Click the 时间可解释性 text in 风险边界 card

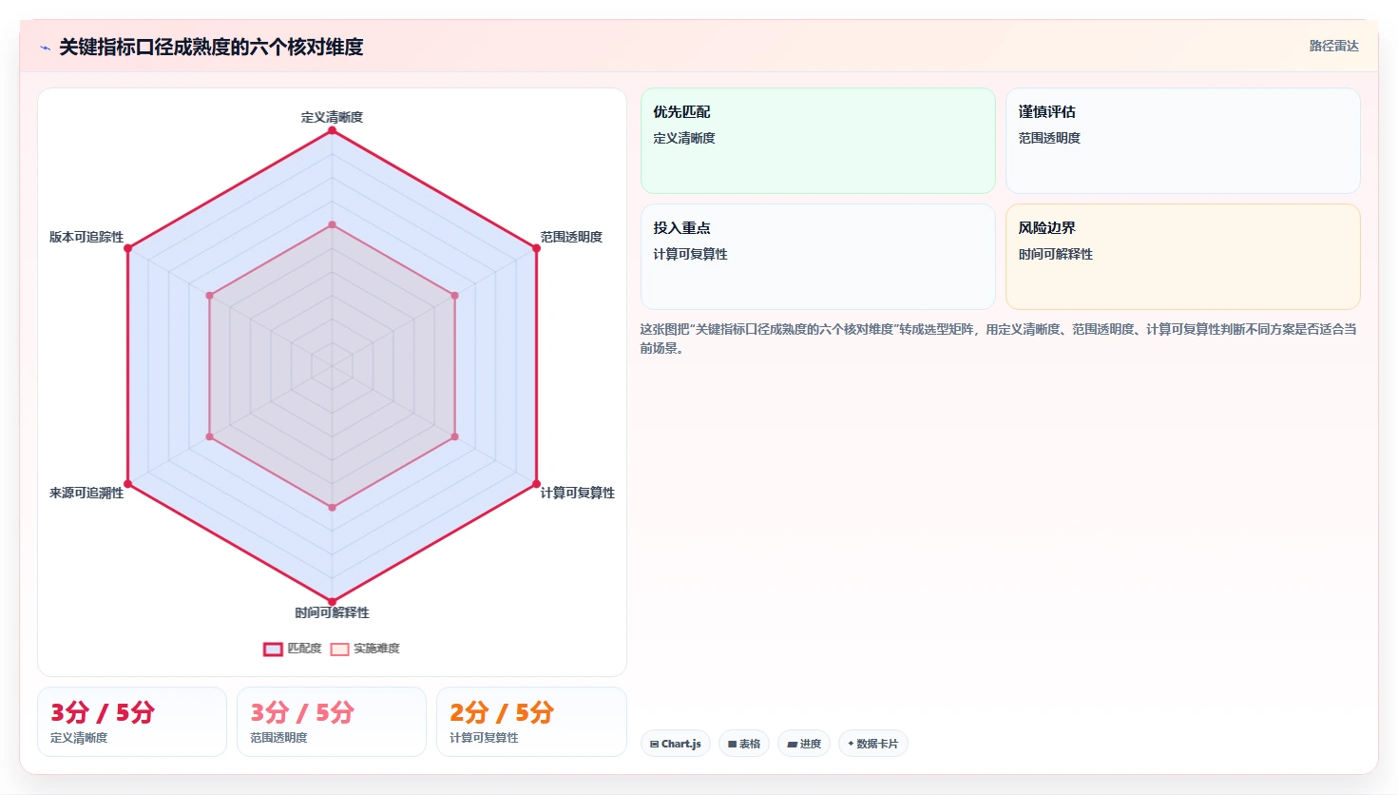coord(1055,254)
